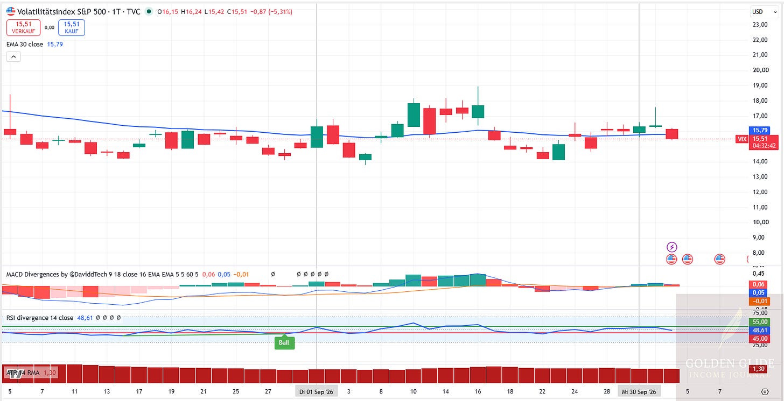Click the 0,00 spread value between sell and buy

[49, 27]
